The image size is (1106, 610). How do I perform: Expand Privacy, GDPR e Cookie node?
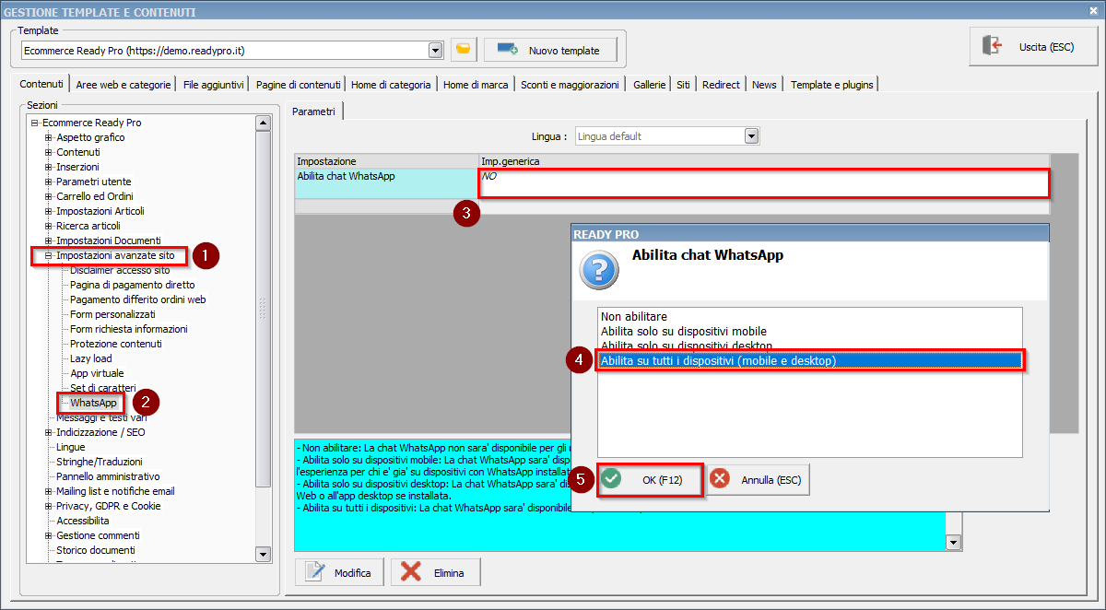pyautogui.click(x=49, y=506)
